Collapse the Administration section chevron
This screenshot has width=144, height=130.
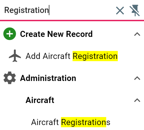(137, 78)
